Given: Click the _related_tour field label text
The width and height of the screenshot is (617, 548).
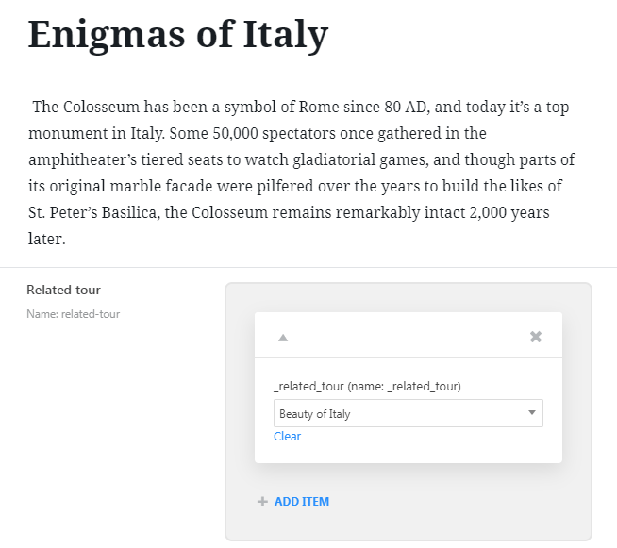Looking at the screenshot, I should tap(367, 386).
